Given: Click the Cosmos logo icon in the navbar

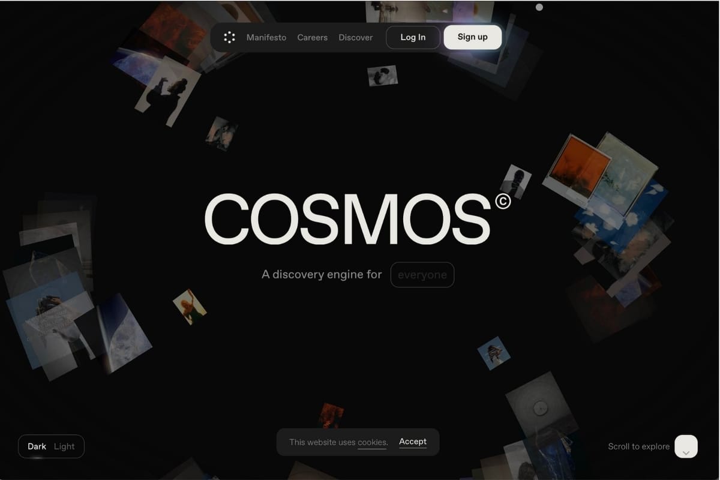Looking at the screenshot, I should click(x=229, y=37).
